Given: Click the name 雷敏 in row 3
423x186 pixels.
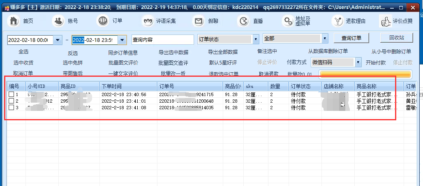Looking at the screenshot, I should click(x=410, y=108).
